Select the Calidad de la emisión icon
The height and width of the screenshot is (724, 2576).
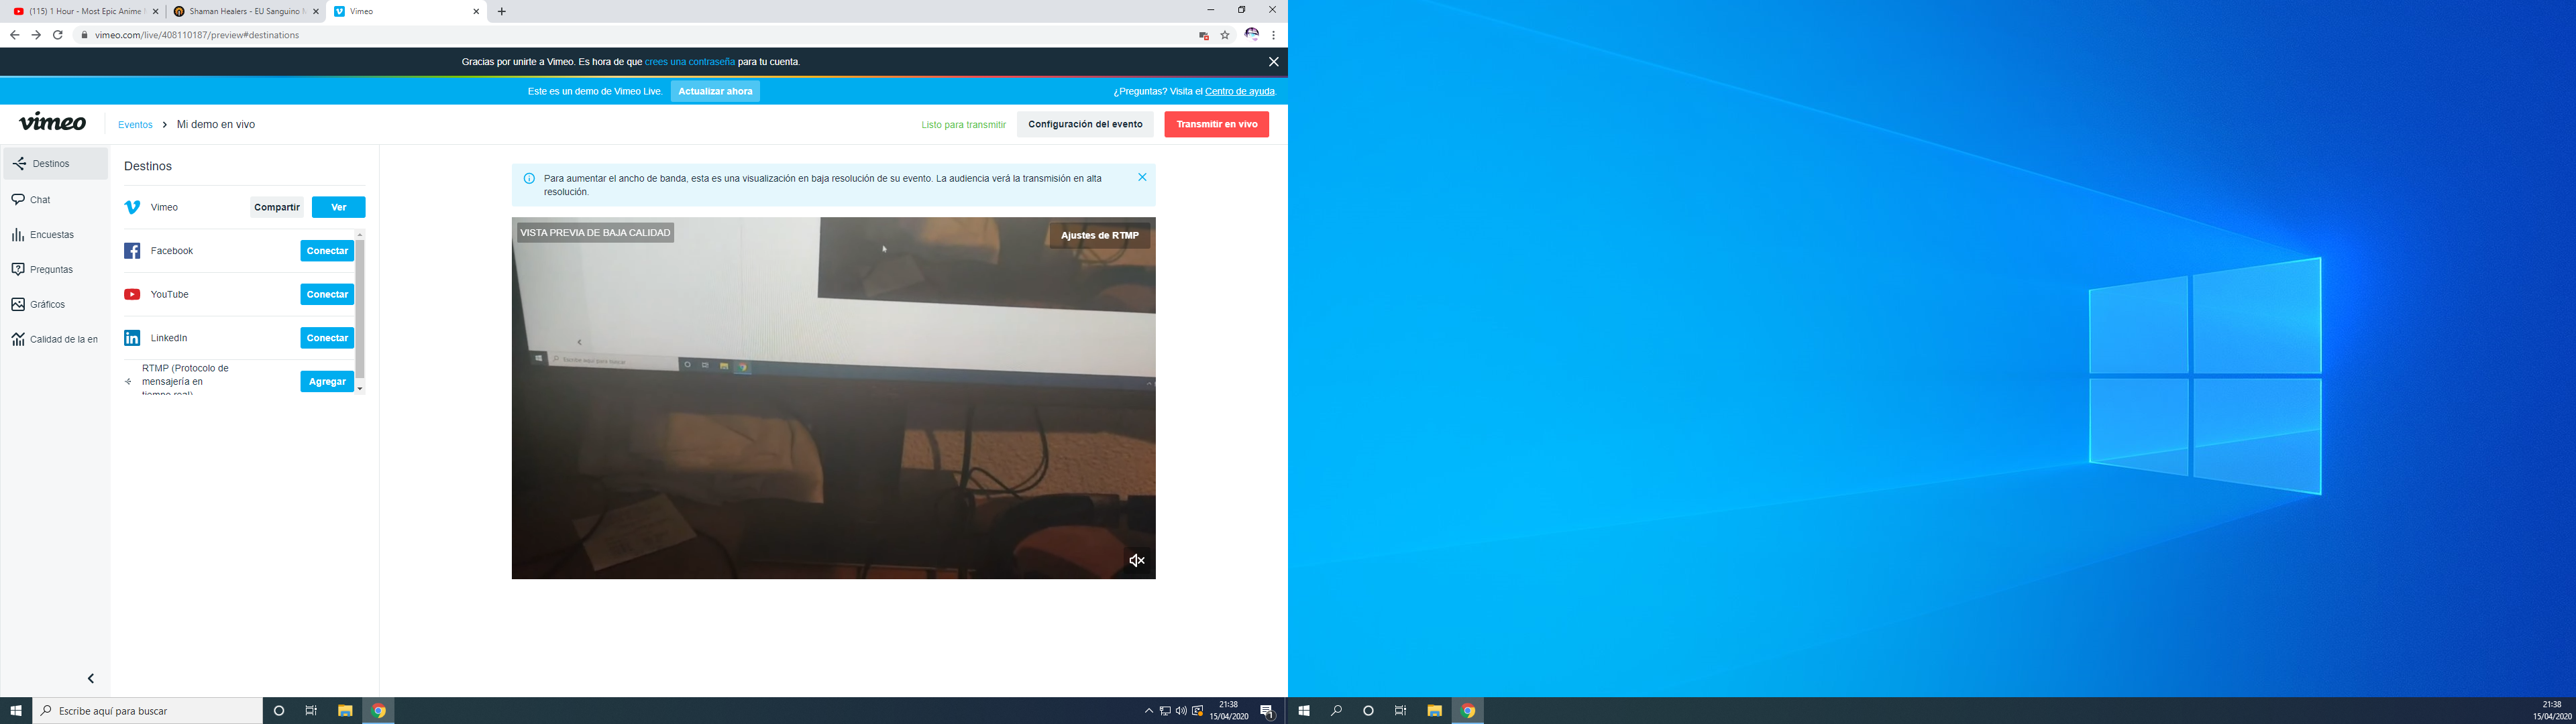tap(18, 339)
